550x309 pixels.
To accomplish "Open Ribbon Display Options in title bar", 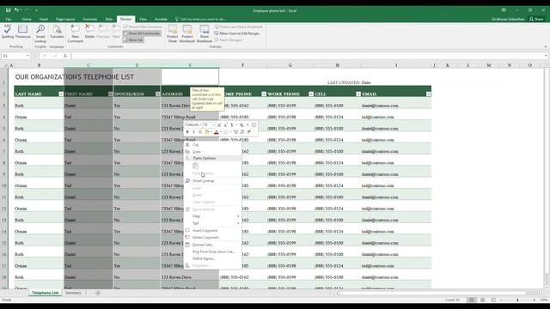I will coord(504,10).
